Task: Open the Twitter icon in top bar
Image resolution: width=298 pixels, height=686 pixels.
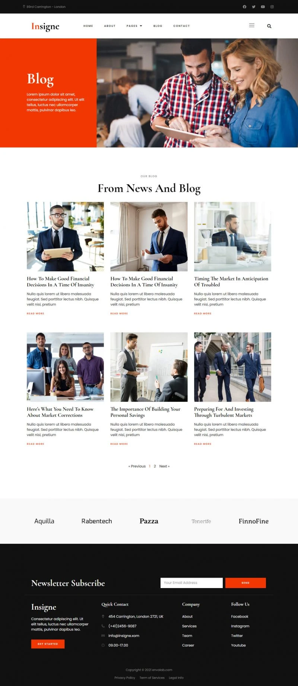Action: point(254,7)
